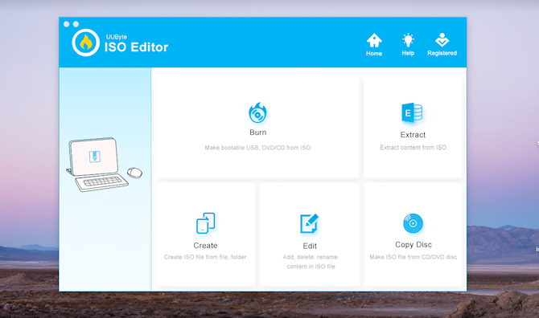Click 'Make bootable USB, DVD/CD from ISO'
The image size is (539, 318).
[x=257, y=148]
